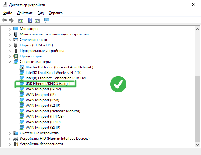The width and height of the screenshot is (201, 155).
Task: Open the Справка menu
Action: [x=56, y=13]
